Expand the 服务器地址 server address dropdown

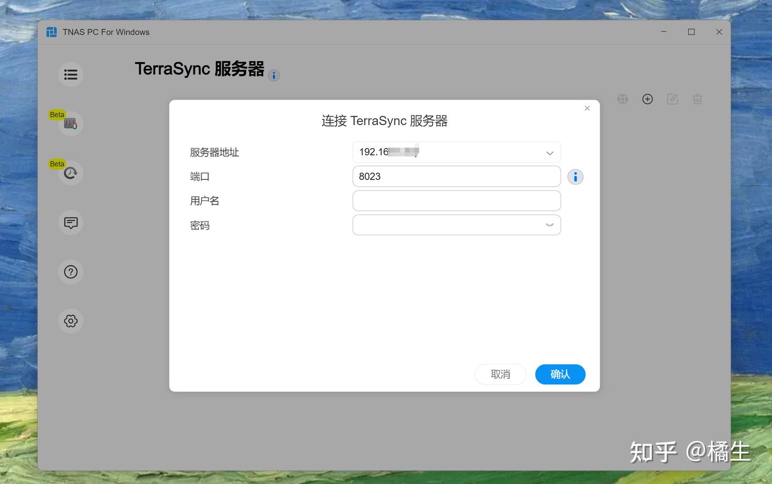(x=549, y=152)
